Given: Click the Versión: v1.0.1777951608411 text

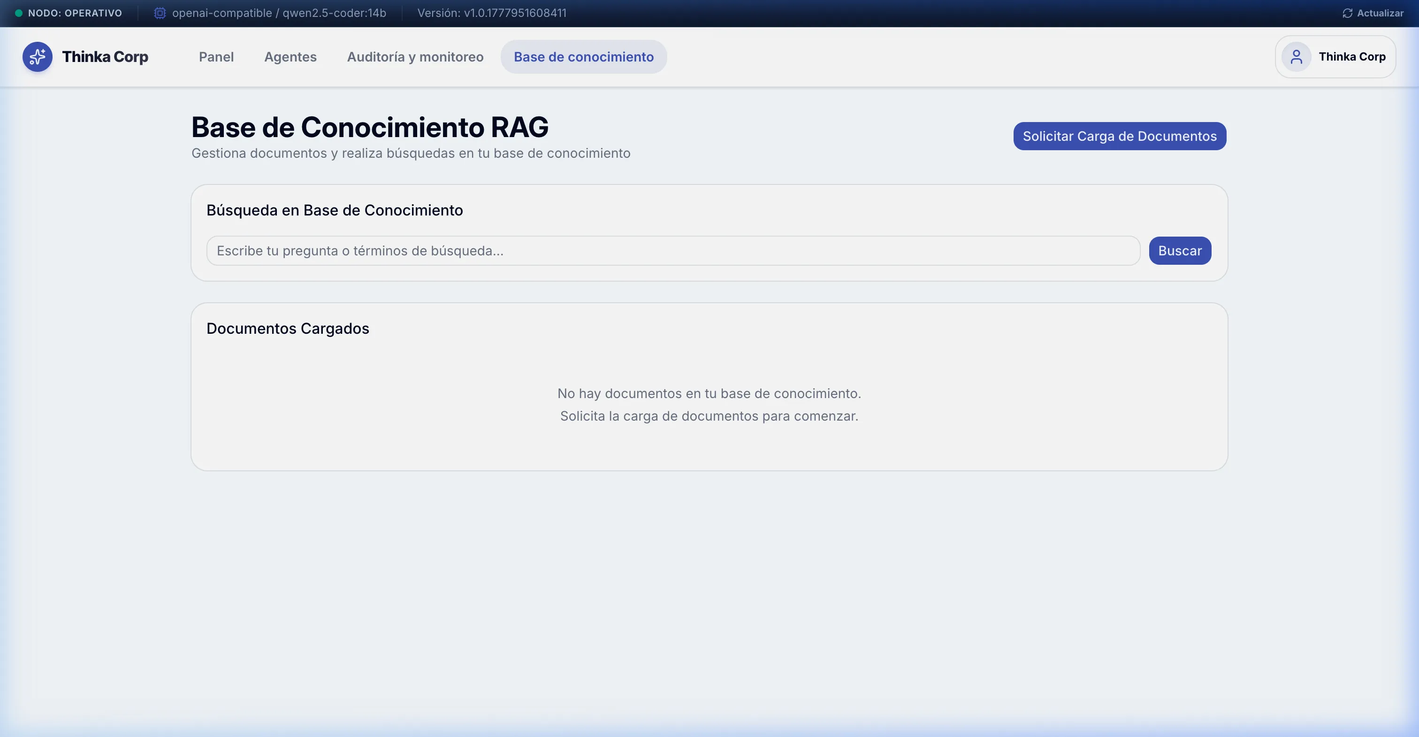Looking at the screenshot, I should click(x=492, y=13).
